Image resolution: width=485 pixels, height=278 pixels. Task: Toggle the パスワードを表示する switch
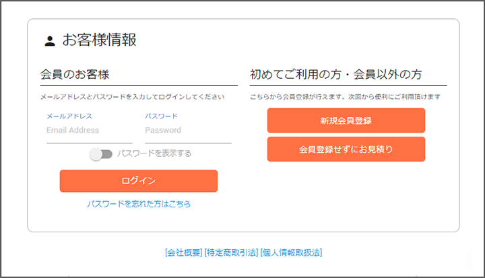coord(101,154)
